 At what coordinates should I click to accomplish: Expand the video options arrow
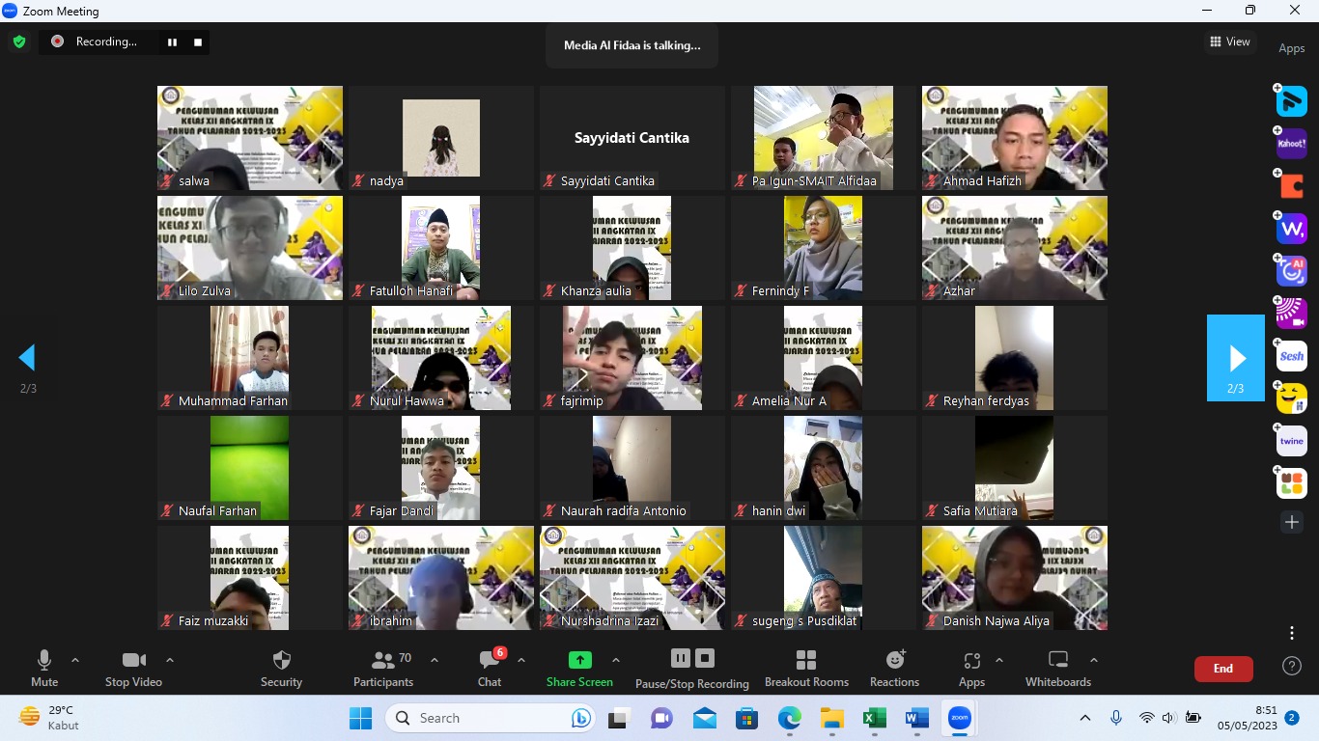pyautogui.click(x=170, y=661)
